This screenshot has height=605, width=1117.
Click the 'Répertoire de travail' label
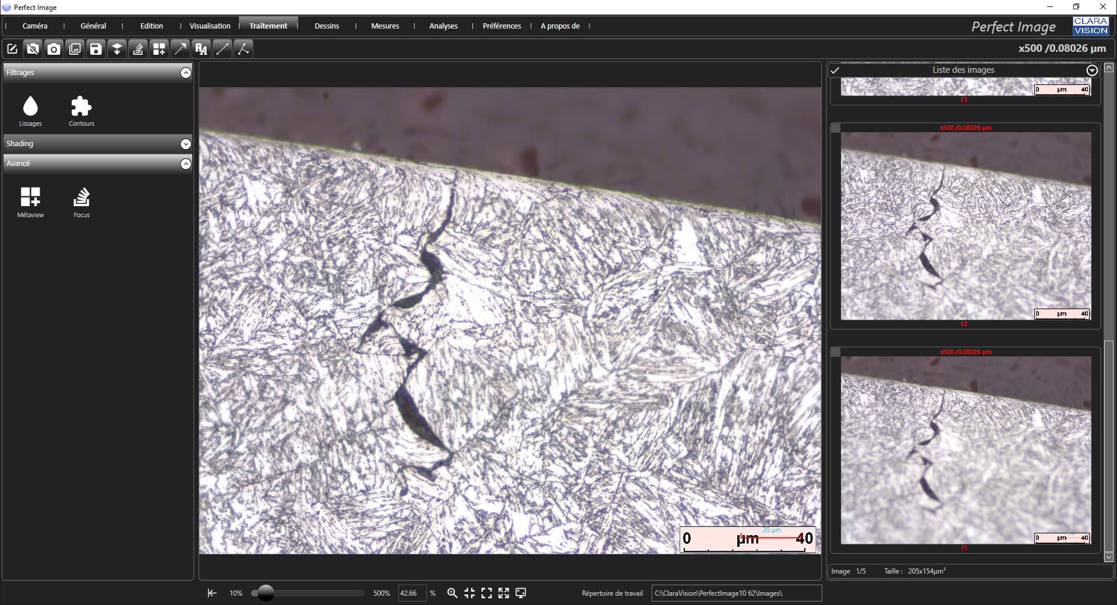click(x=612, y=593)
